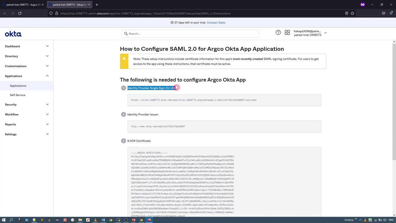Screen dimensions: 396x223
Task: Go back using the browser back arrow
Action: tap(5, 13)
